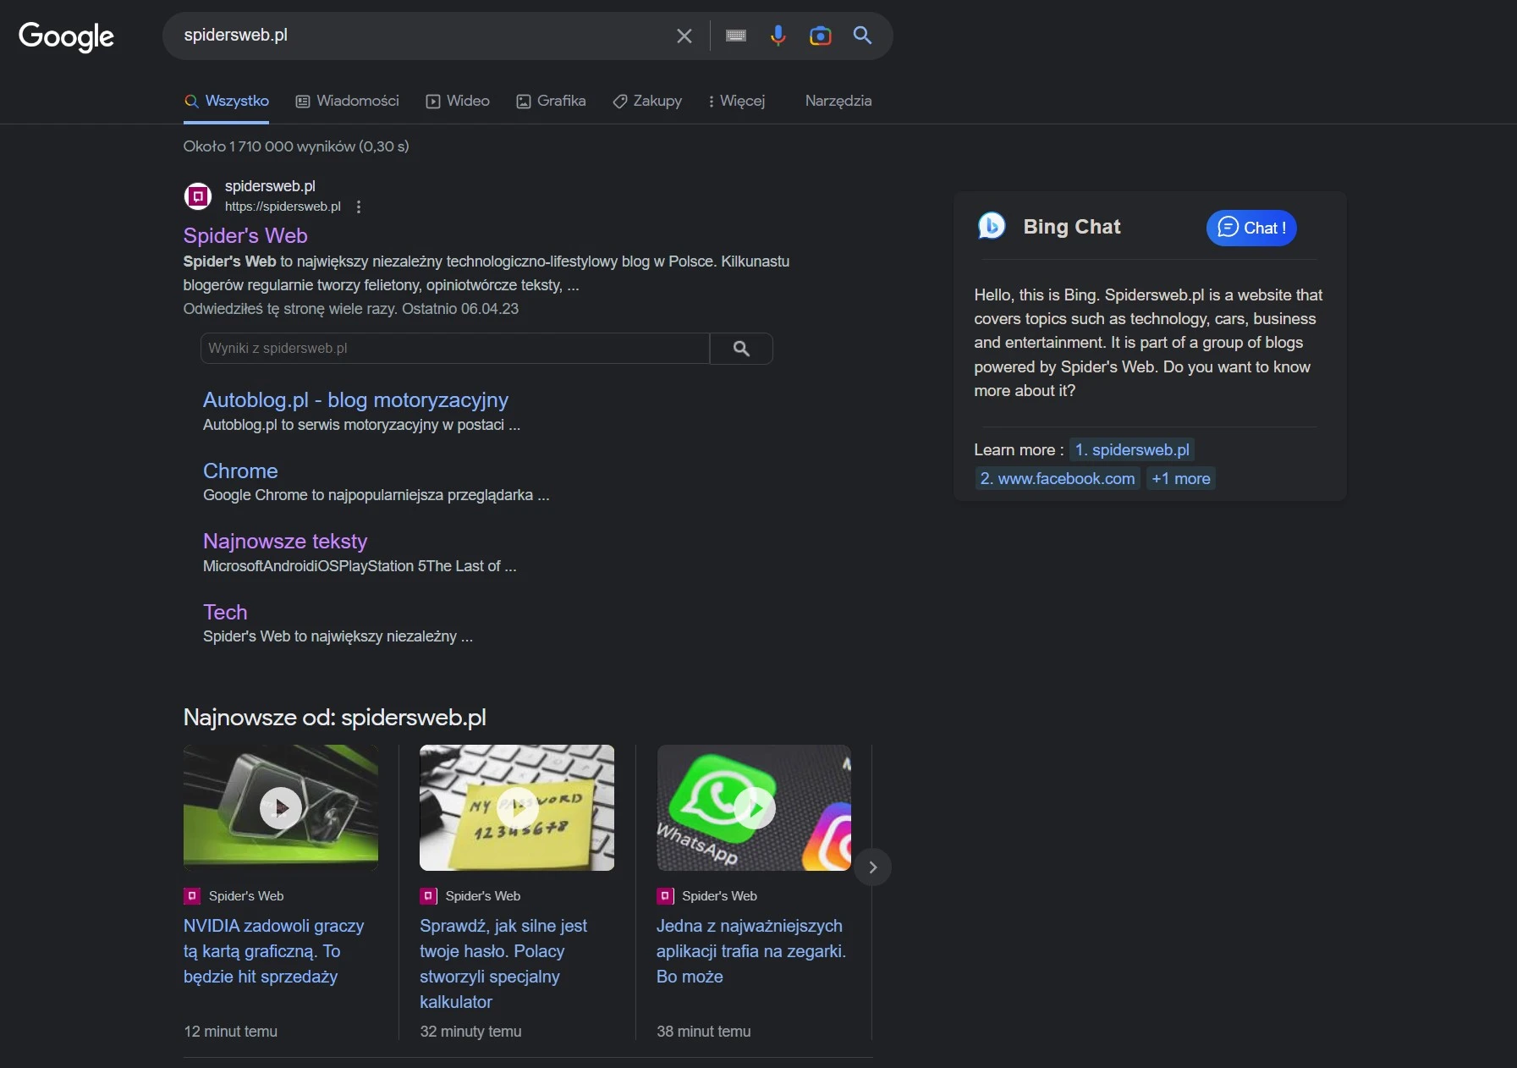Open the Grafika tab
The height and width of the screenshot is (1068, 1517).
tap(551, 101)
